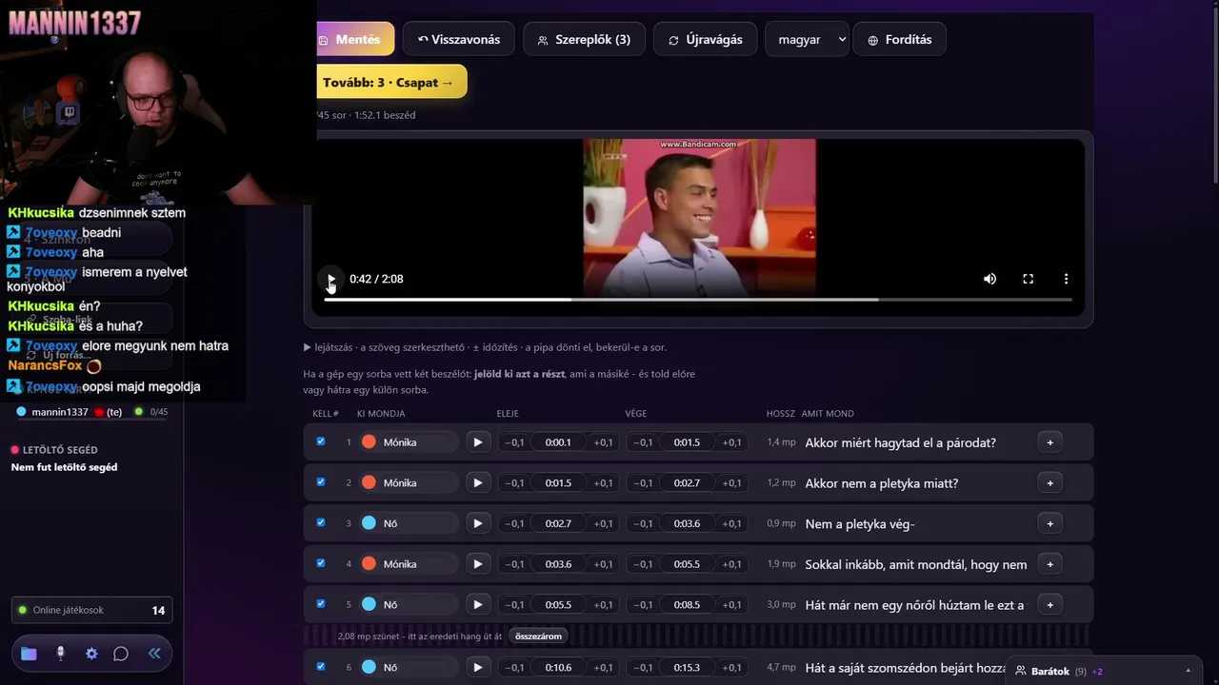The image size is (1219, 685).
Task: Click the page's vertical scrollbar on the right
Action: point(1214,95)
